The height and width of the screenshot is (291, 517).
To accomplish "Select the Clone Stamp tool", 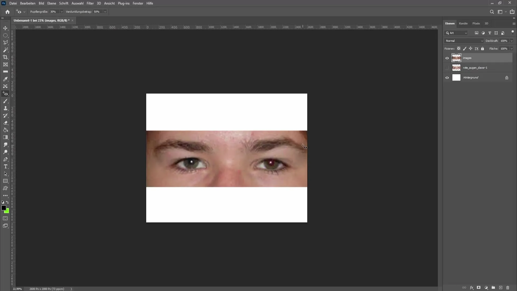I will [5, 108].
